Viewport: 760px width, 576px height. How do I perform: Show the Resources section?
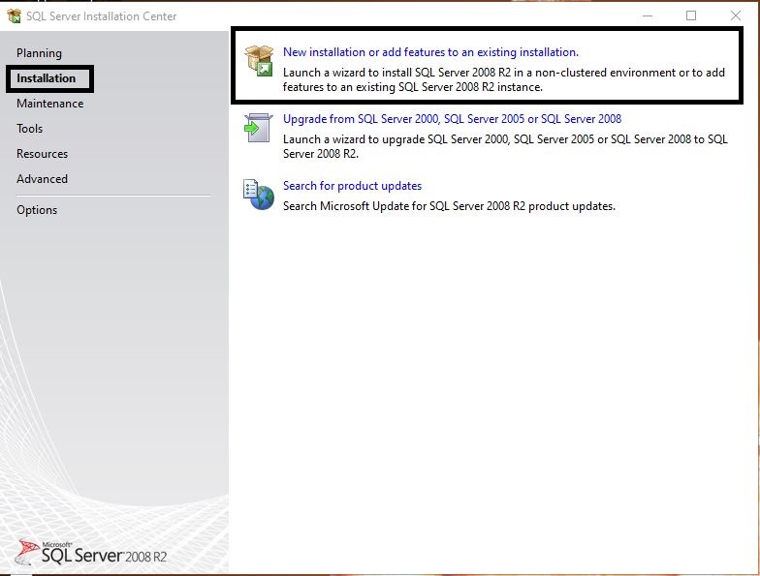tap(43, 154)
